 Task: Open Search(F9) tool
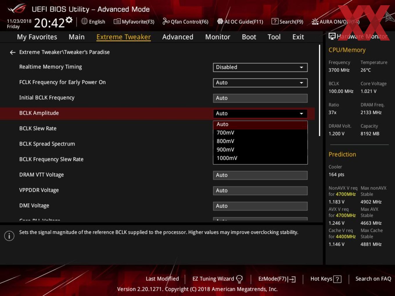coord(287,21)
